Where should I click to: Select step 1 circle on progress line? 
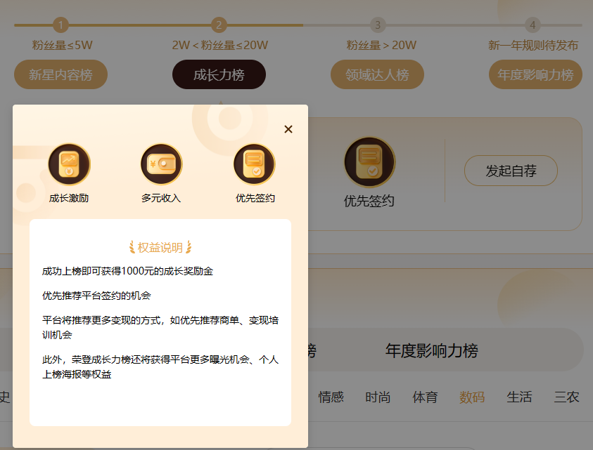pyautogui.click(x=60, y=25)
